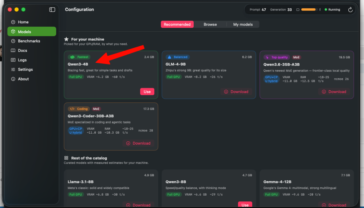Go to Home in the sidebar
The height and width of the screenshot is (208, 364).
32,22
